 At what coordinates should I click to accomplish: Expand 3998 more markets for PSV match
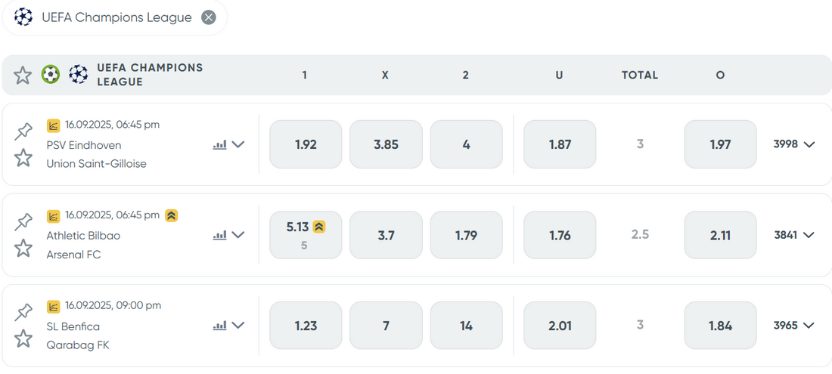(793, 144)
